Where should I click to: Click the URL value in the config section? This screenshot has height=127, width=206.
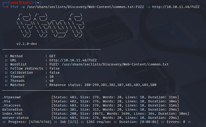click(x=73, y=60)
